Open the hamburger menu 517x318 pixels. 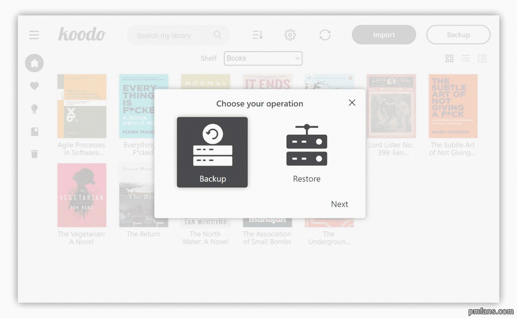click(34, 35)
